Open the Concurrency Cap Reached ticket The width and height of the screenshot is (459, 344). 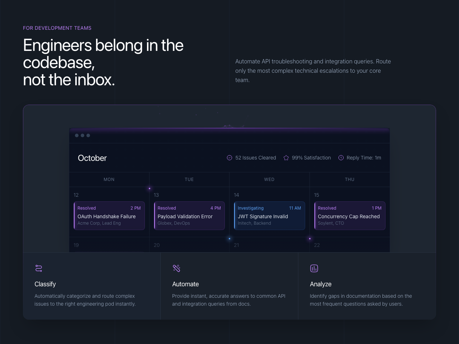tap(350, 216)
